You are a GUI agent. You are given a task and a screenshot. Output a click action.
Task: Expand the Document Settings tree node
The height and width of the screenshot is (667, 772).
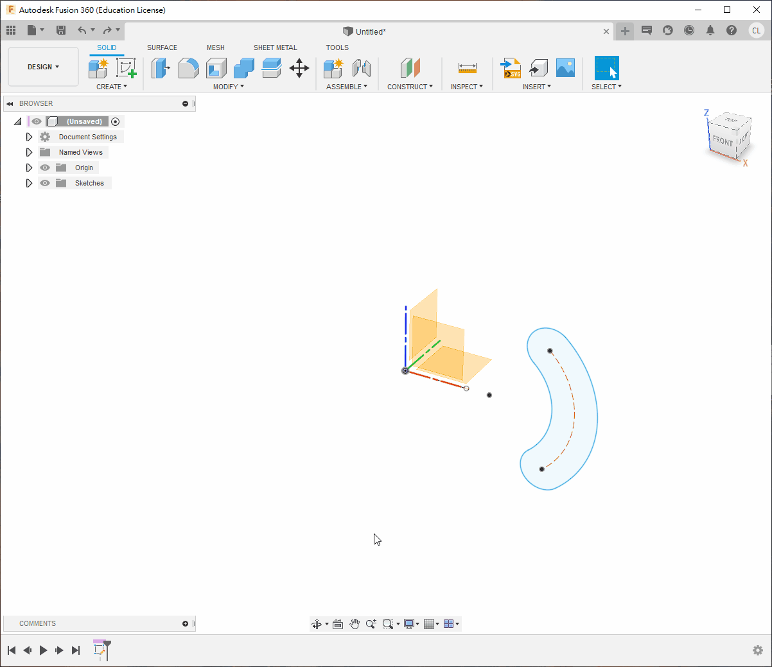pyautogui.click(x=29, y=137)
